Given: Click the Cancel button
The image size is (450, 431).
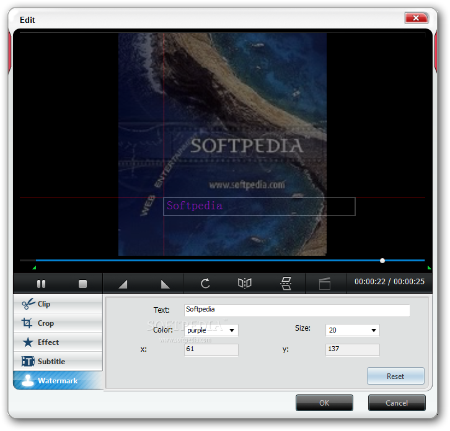Looking at the screenshot, I should [397, 403].
